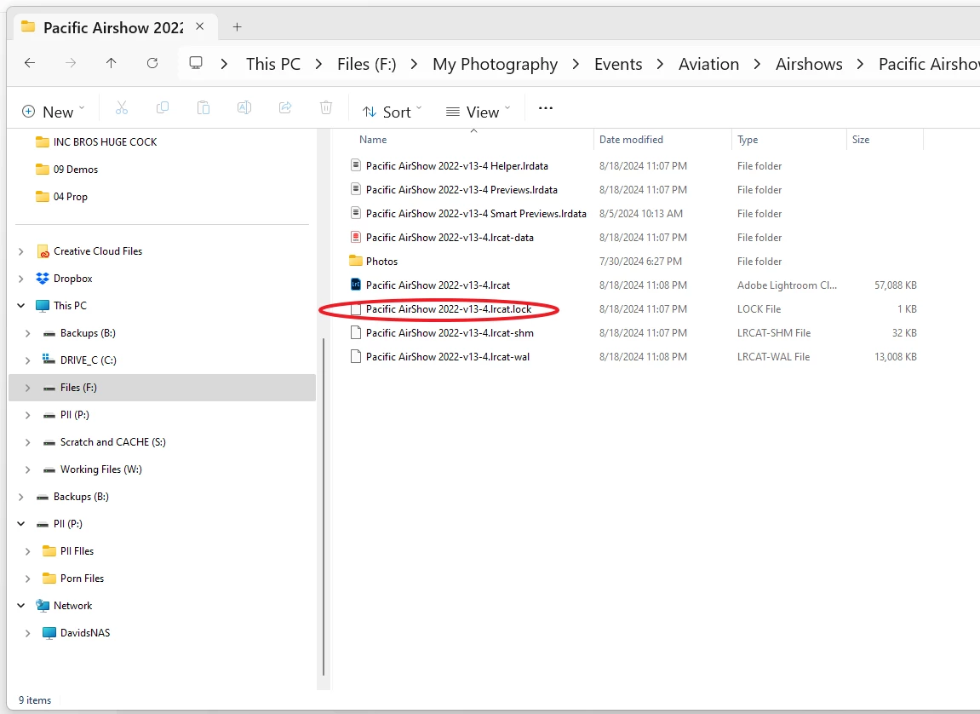Select the PII FIles folder
Image resolution: width=980 pixels, height=714 pixels.
coord(77,550)
